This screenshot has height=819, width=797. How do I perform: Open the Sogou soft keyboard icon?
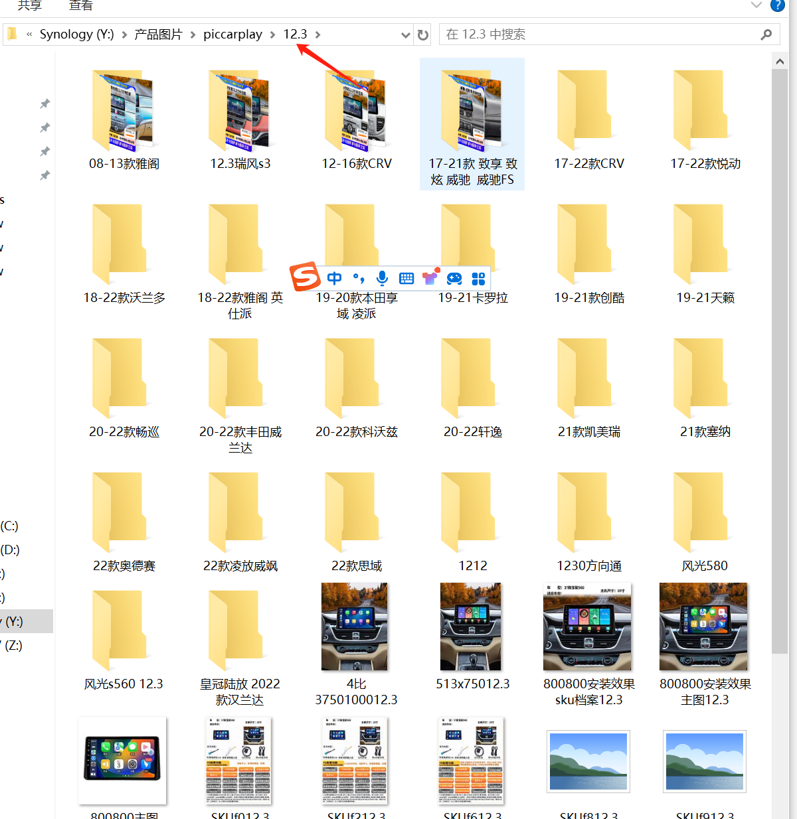(406, 278)
